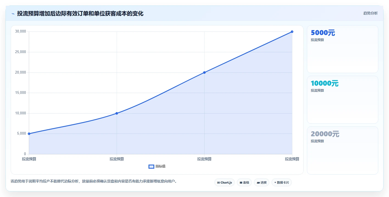
Task: Click the footer note starting with 该趋势用于说明
Action: (x=94, y=181)
